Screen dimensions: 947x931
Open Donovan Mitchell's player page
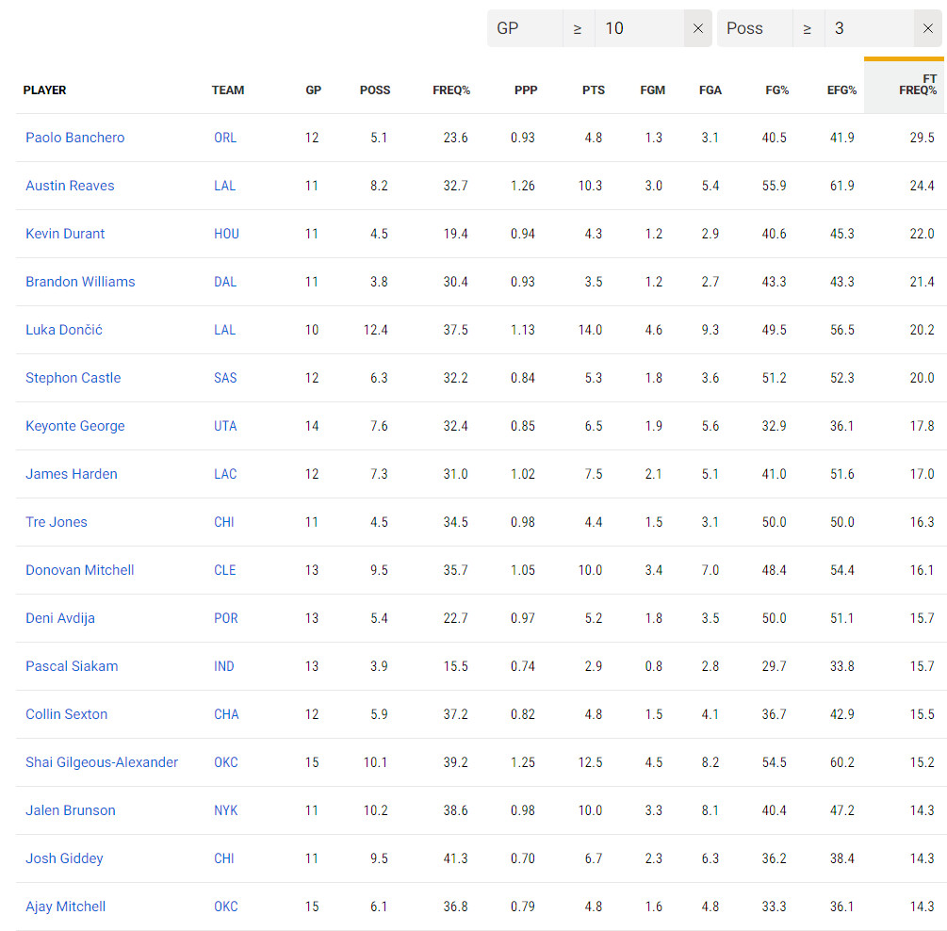80,570
